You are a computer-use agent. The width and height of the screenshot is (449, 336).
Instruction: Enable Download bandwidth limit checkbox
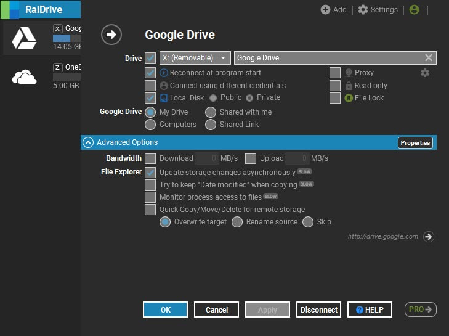[x=150, y=158]
